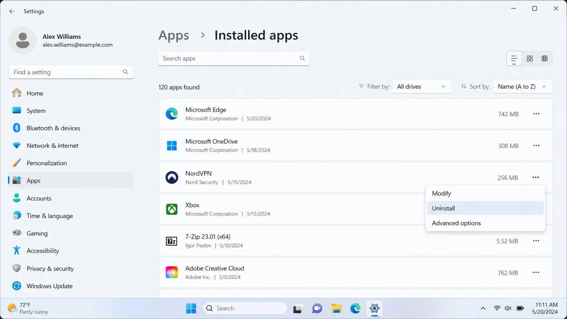Screen dimensions: 567x319
Task: Open Accessibility settings
Action: [x=71, y=251]
